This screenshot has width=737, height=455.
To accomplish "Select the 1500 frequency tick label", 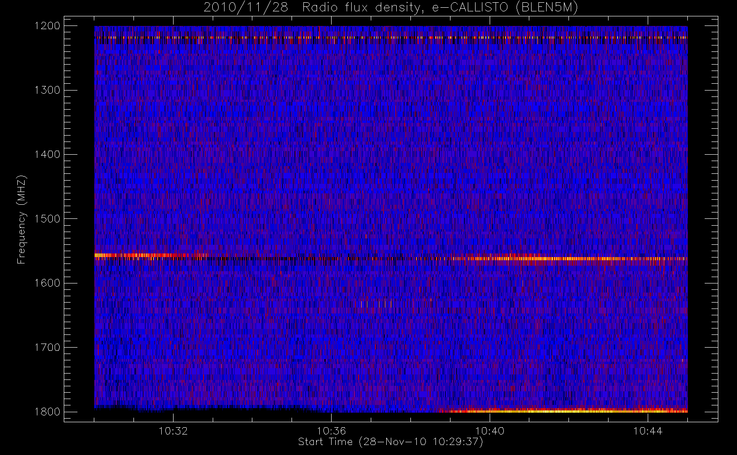I will [x=47, y=219].
